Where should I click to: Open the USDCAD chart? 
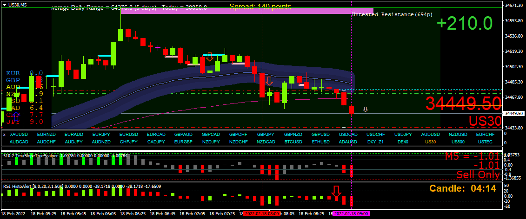(x=348, y=134)
